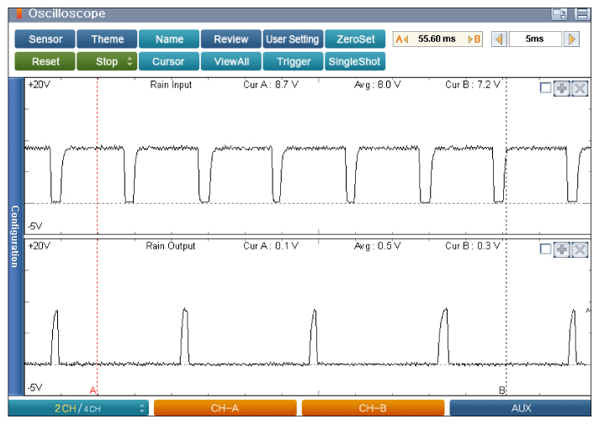This screenshot has width=599, height=424.
Task: Select the CH-B tab
Action: pos(373,408)
